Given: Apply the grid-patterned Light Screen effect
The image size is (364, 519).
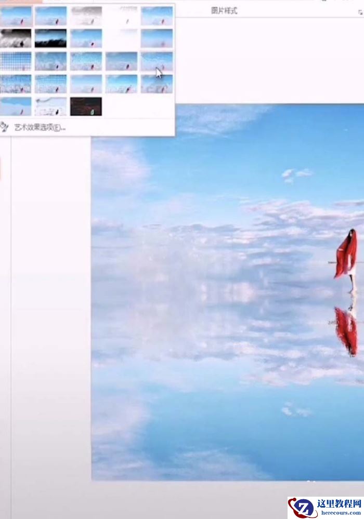Looking at the screenshot, I should click(16, 61).
